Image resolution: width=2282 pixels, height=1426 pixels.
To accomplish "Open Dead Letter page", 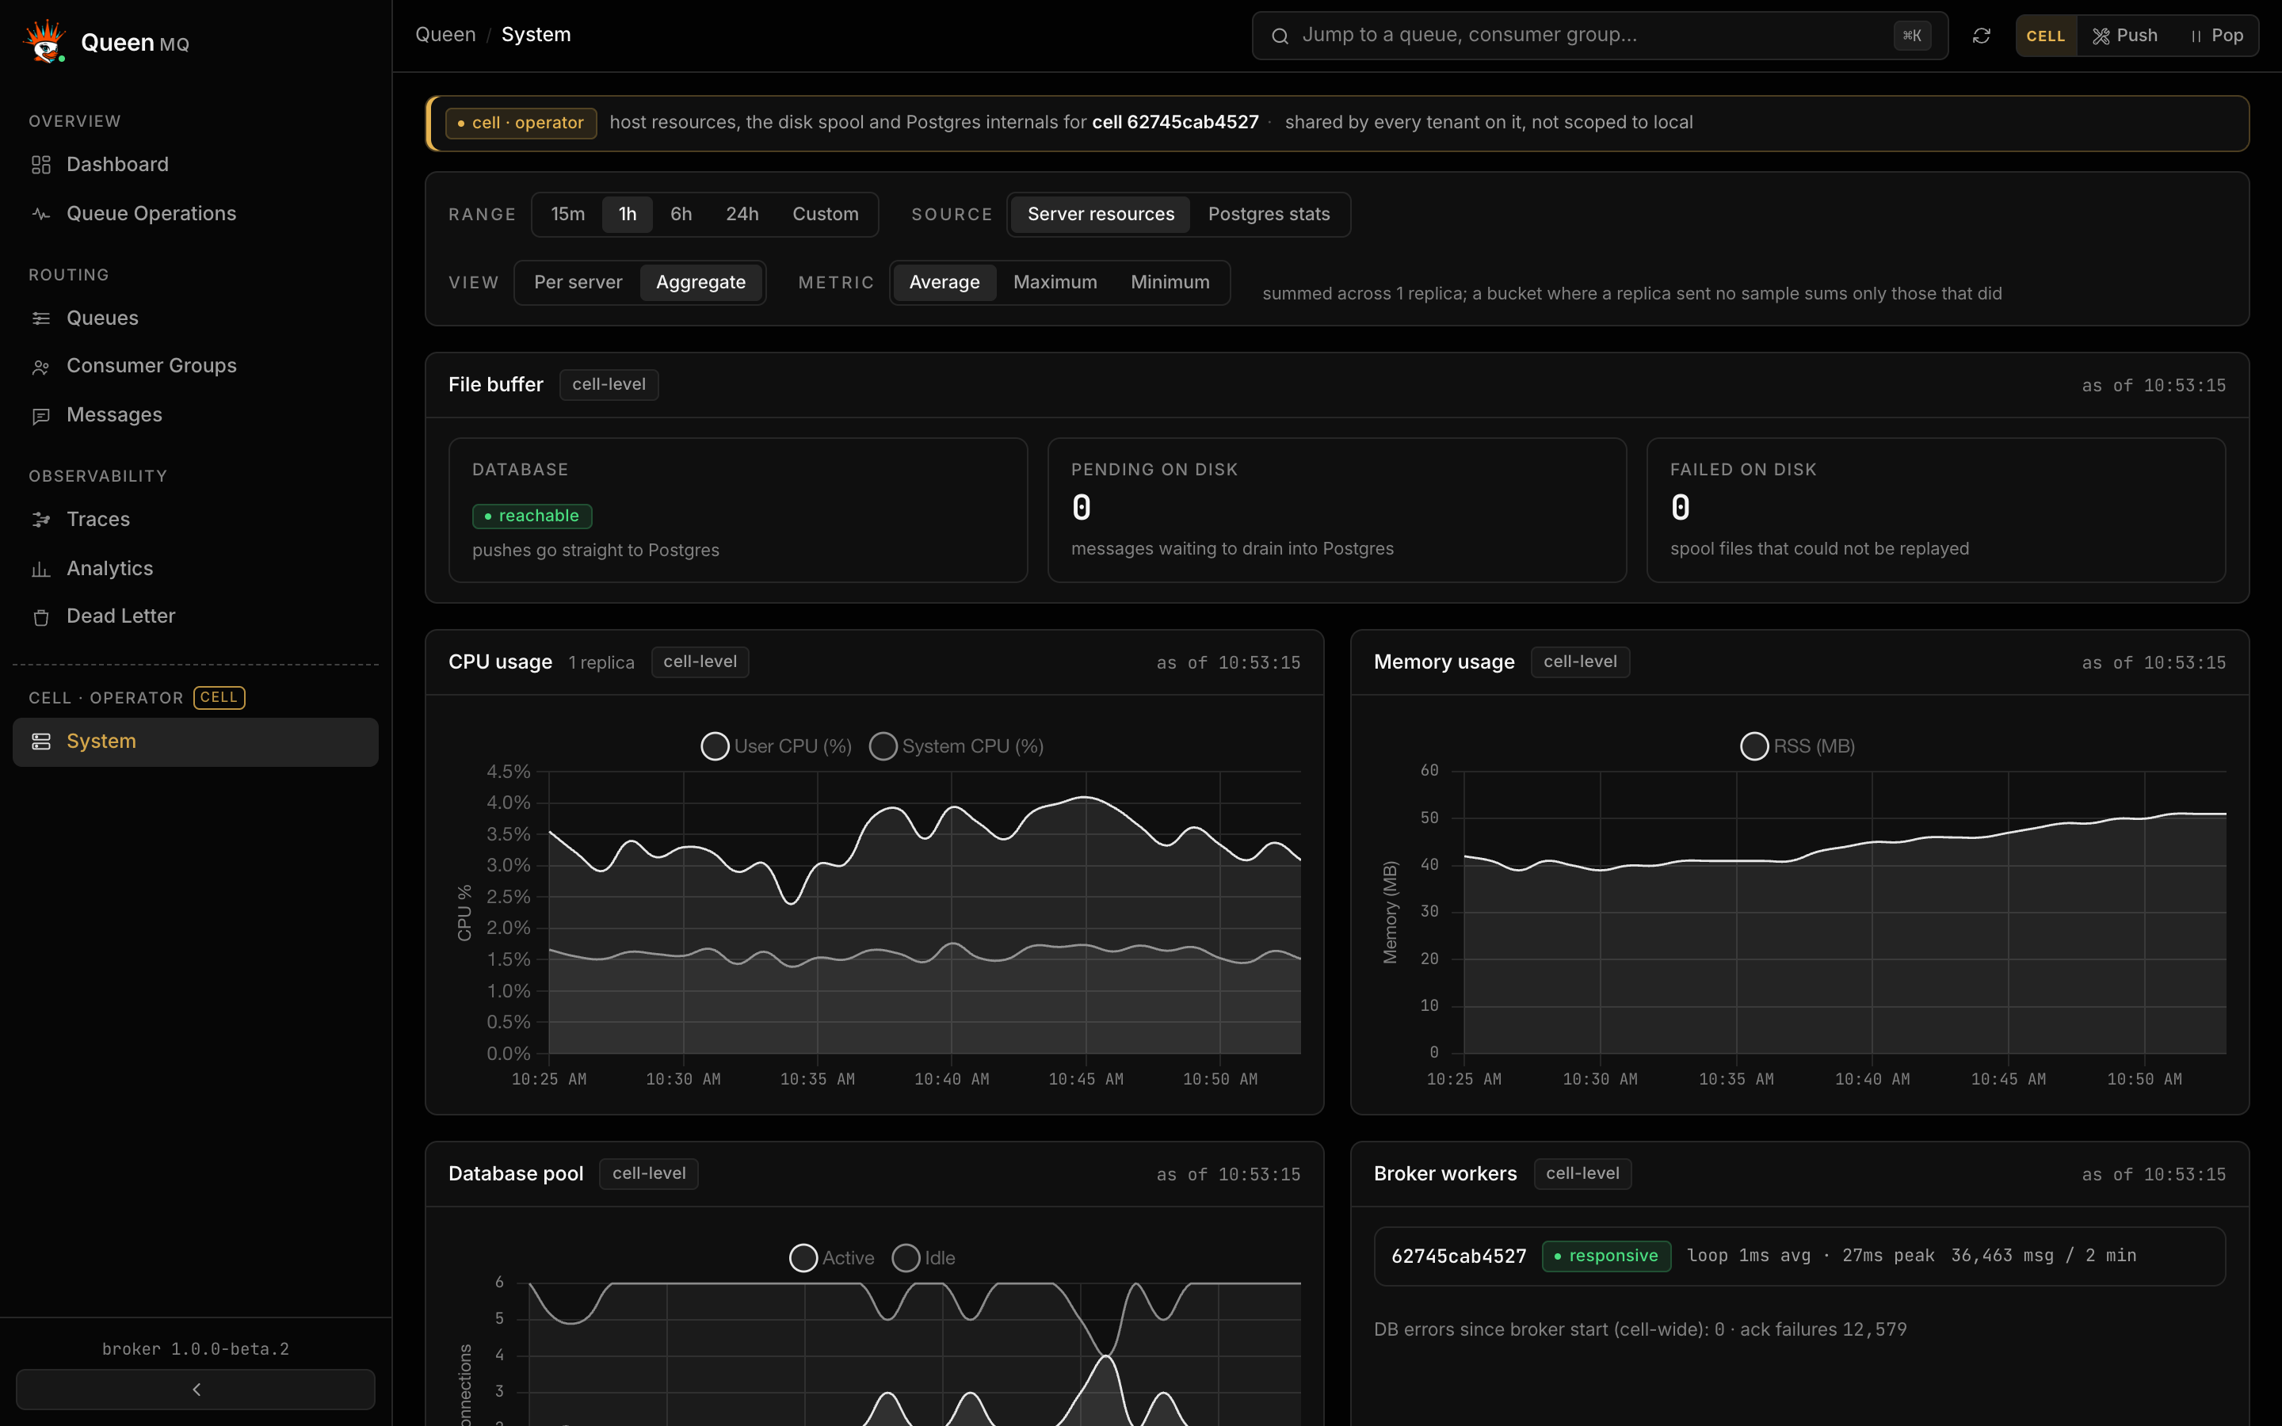I will tap(195, 617).
